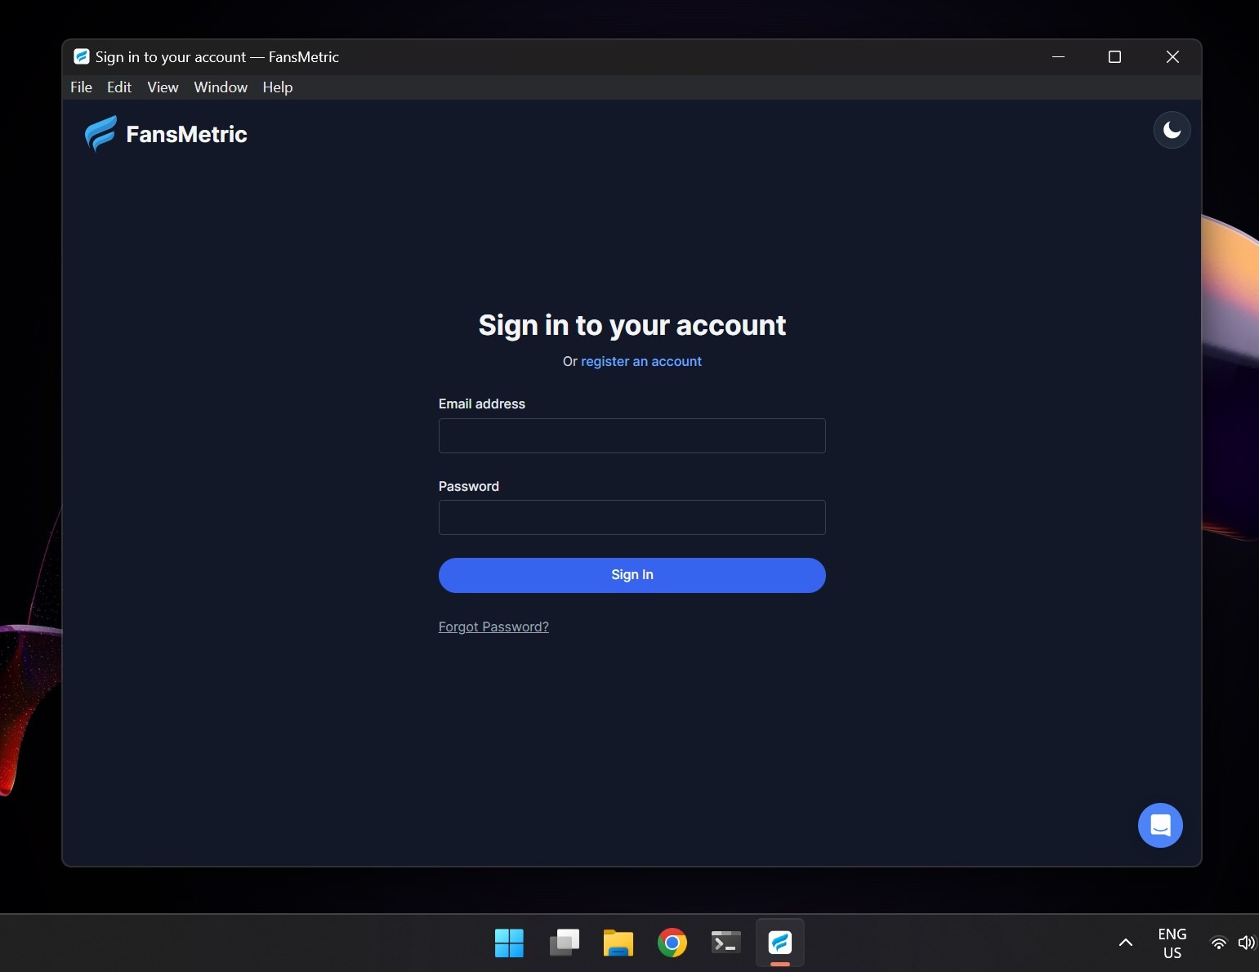This screenshot has height=972, width=1259.
Task: Maximize the FansMetric window
Action: (x=1114, y=57)
